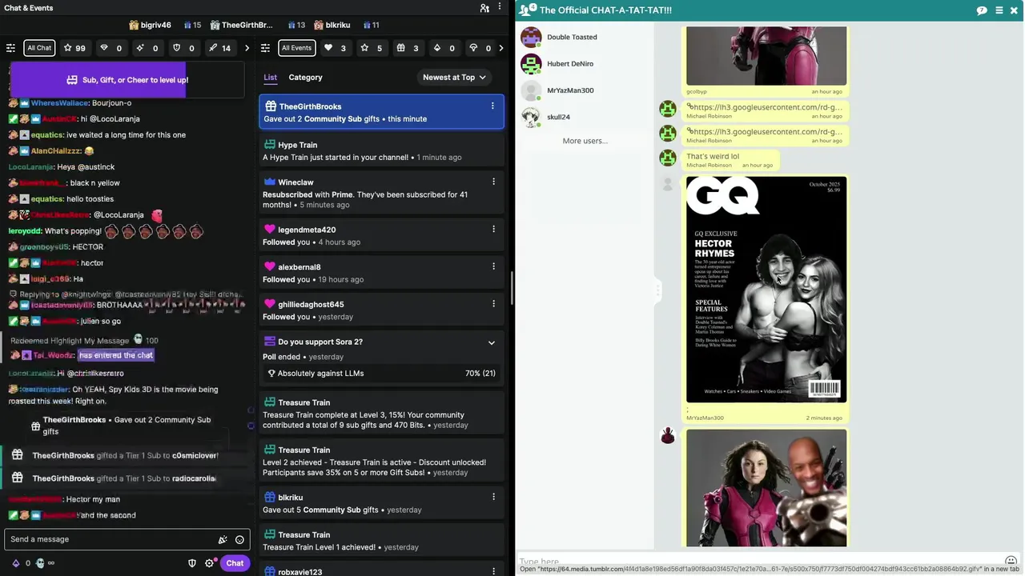
Task: Click the crown Prime icon next to Wineclaw
Action: [x=270, y=182]
